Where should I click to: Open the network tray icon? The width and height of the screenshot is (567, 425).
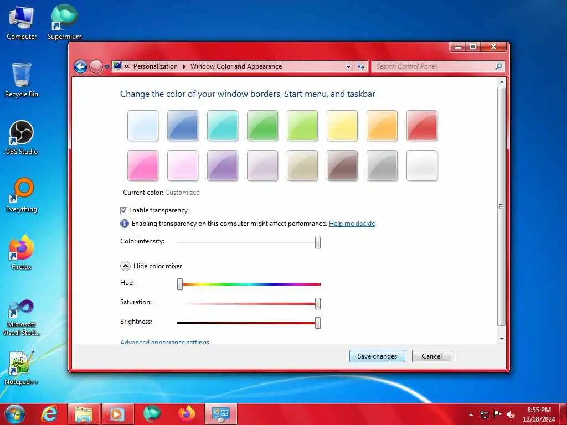coord(484,414)
